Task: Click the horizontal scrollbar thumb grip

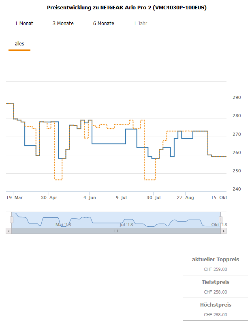Action: (116, 231)
